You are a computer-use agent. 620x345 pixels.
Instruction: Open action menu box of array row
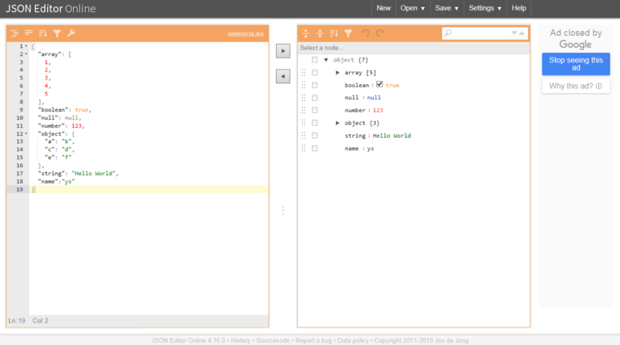[x=314, y=72]
